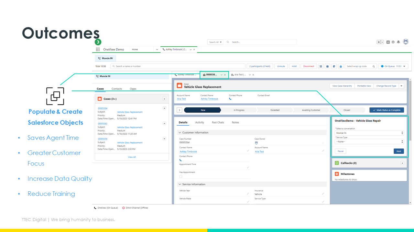
Task: Click the Disconnect call button
Action: pos(309,66)
